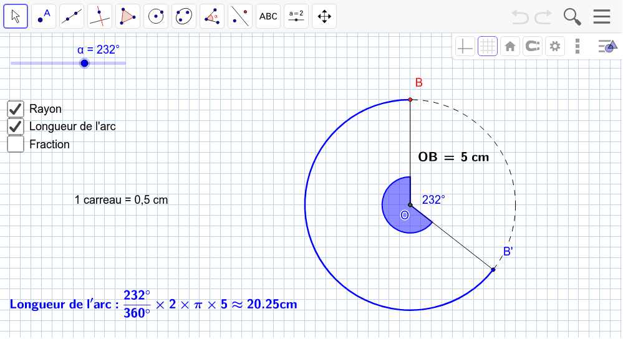The image size is (623, 339).
Task: Uncheck the Rayon checkbox
Action: 16,109
